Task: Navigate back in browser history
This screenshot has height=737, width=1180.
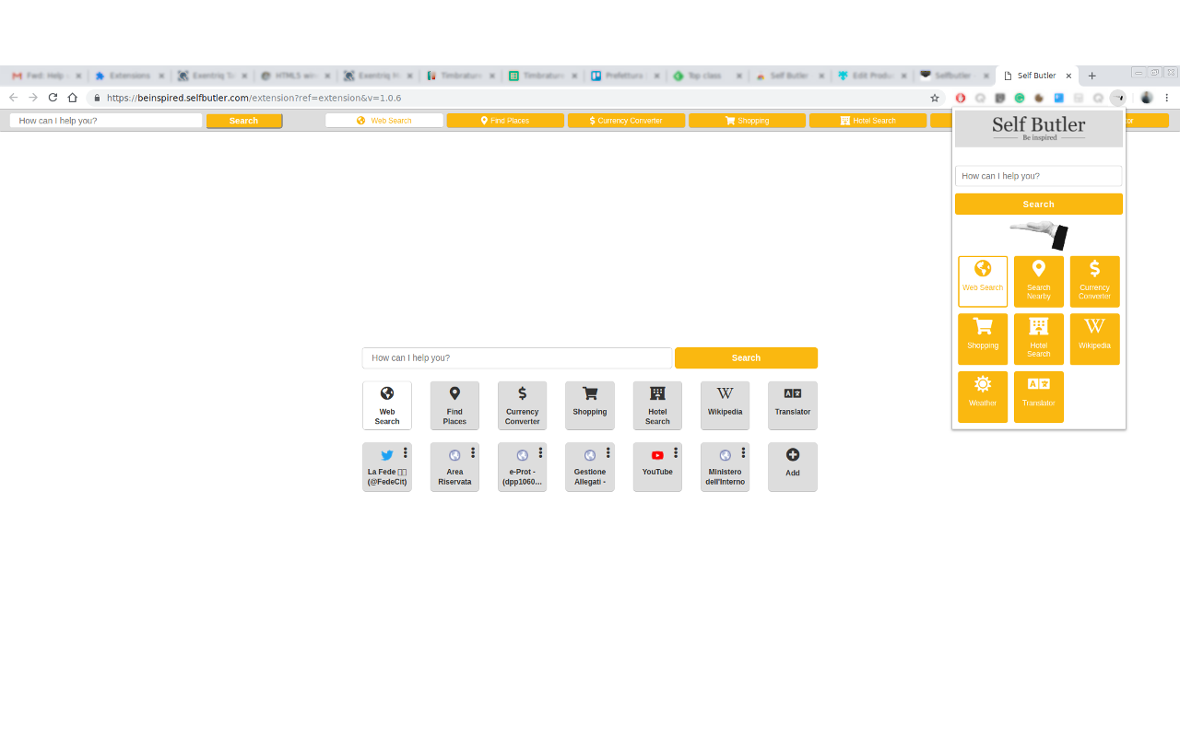Action: [13, 98]
